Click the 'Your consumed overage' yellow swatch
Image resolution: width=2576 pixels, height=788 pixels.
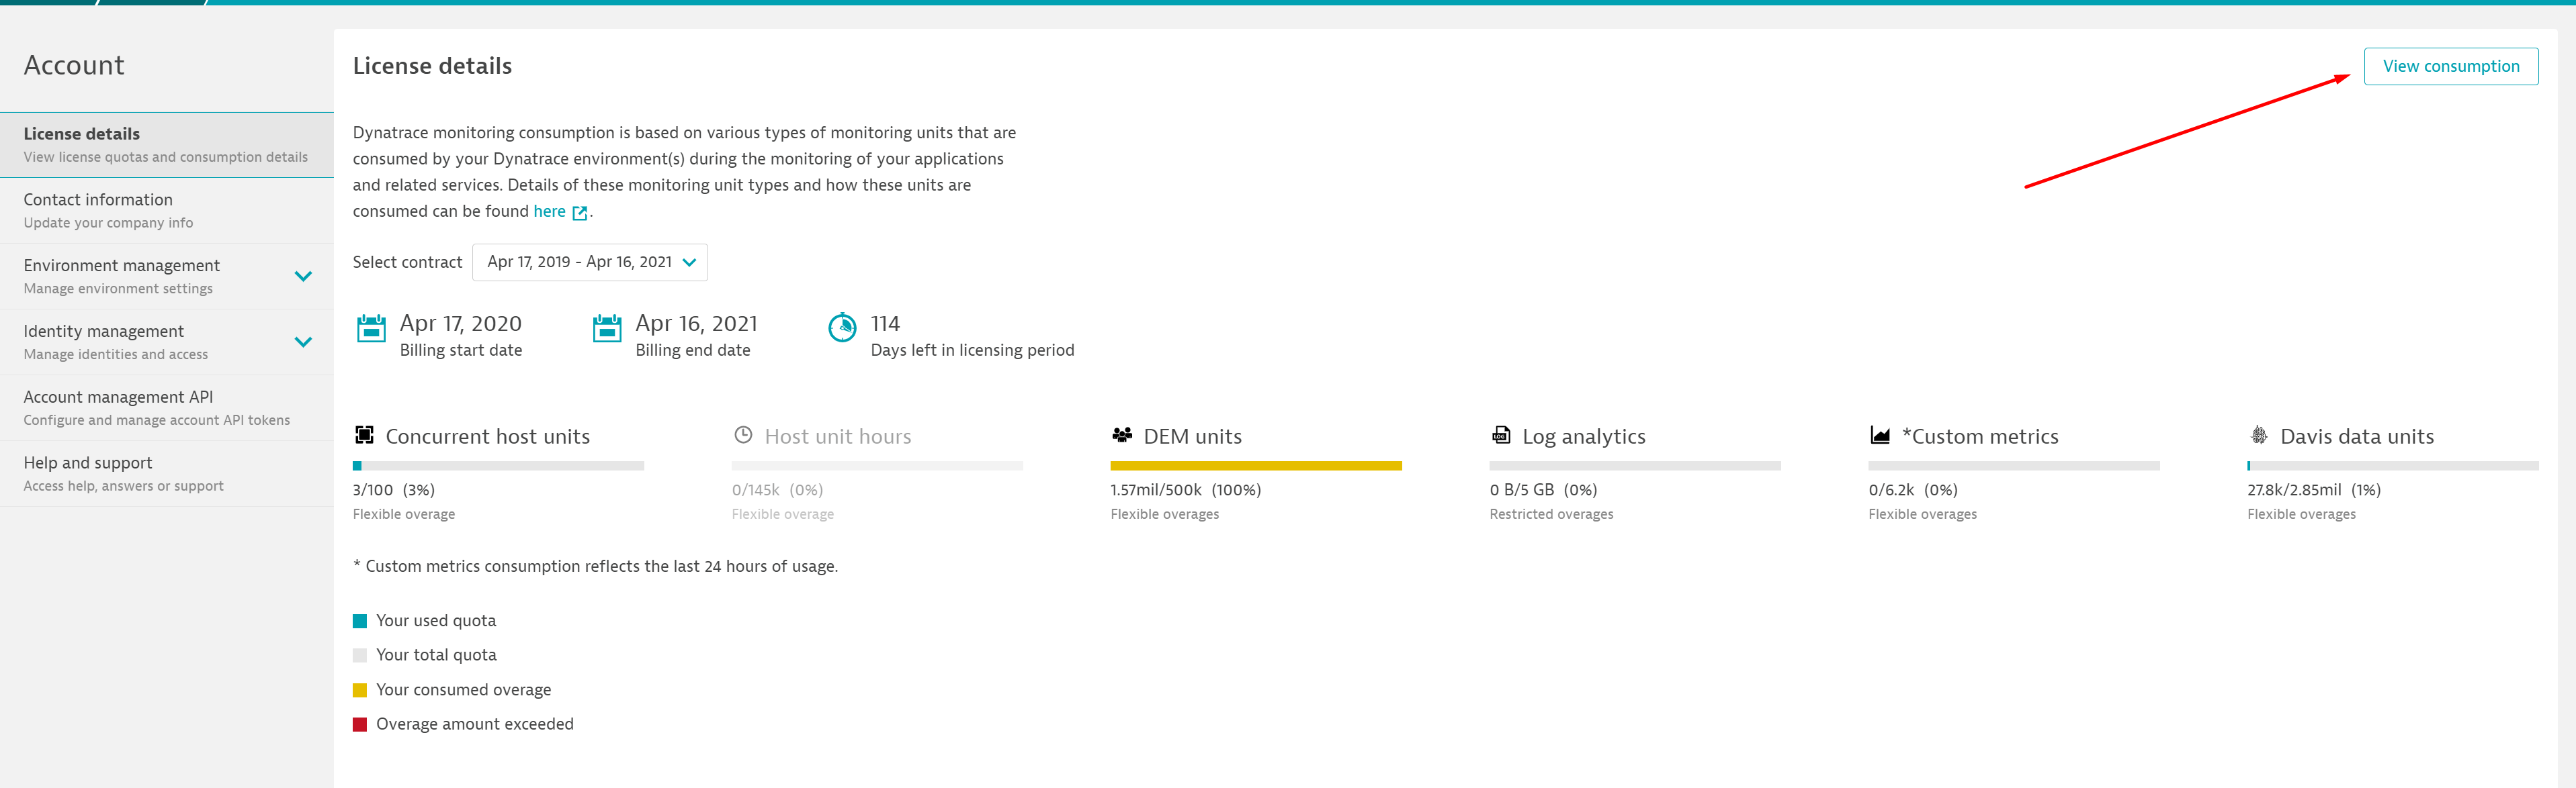(360, 690)
